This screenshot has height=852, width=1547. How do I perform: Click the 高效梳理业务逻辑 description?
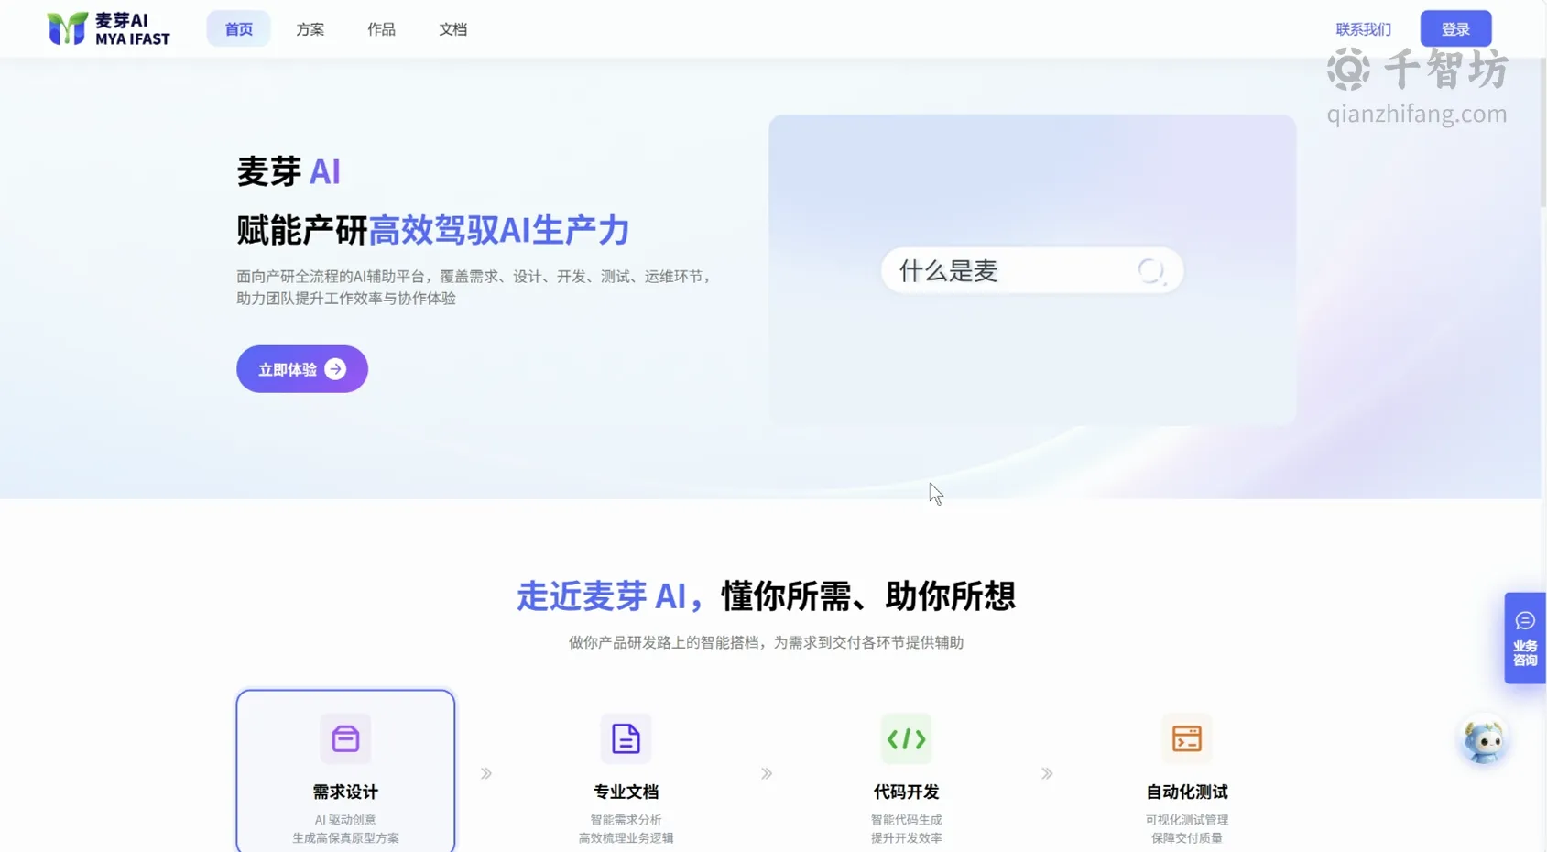626,838
